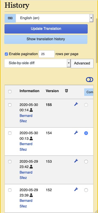Click user icon beside 23:42 timestamp
This screenshot has height=213, width=98.
click(31, 167)
